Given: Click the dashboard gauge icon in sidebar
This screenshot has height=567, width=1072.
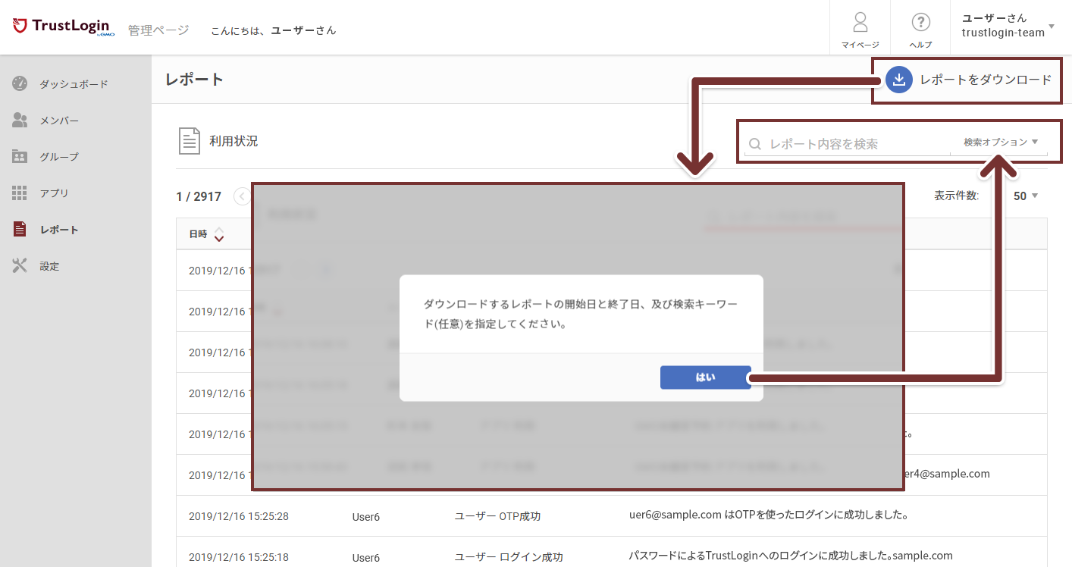Looking at the screenshot, I should [20, 83].
